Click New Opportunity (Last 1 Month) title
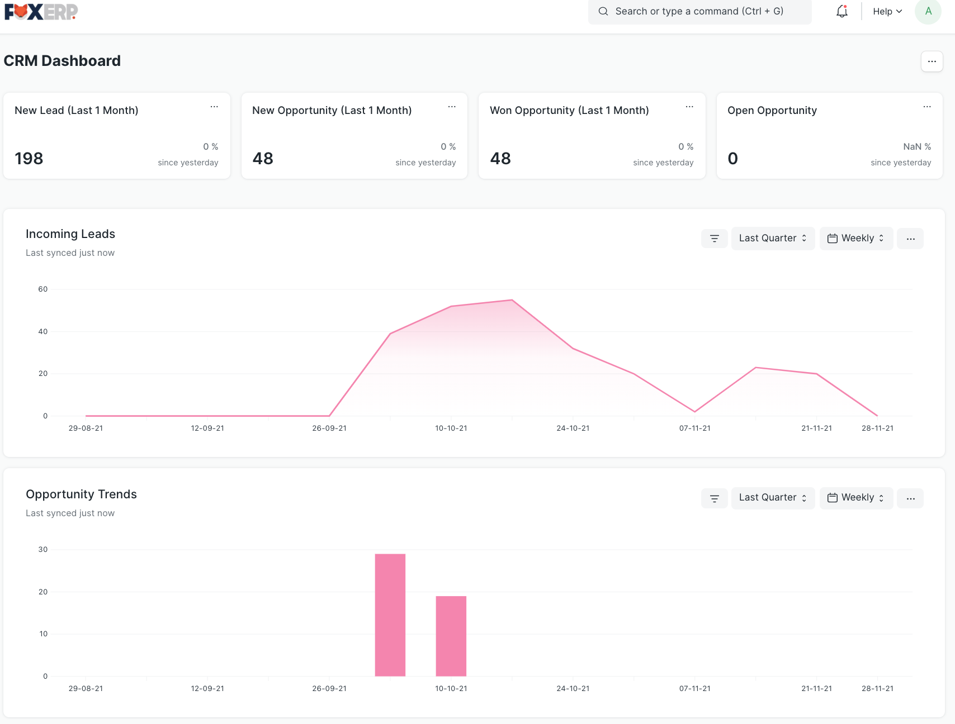The image size is (955, 724). pos(332,111)
